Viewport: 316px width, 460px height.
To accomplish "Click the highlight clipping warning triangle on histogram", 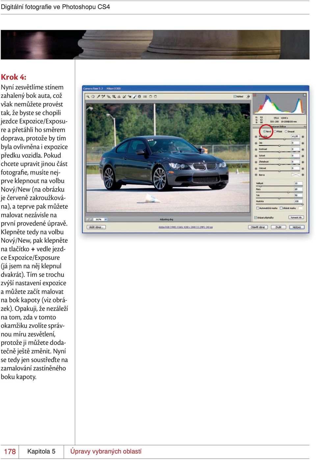I will click(x=304, y=95).
